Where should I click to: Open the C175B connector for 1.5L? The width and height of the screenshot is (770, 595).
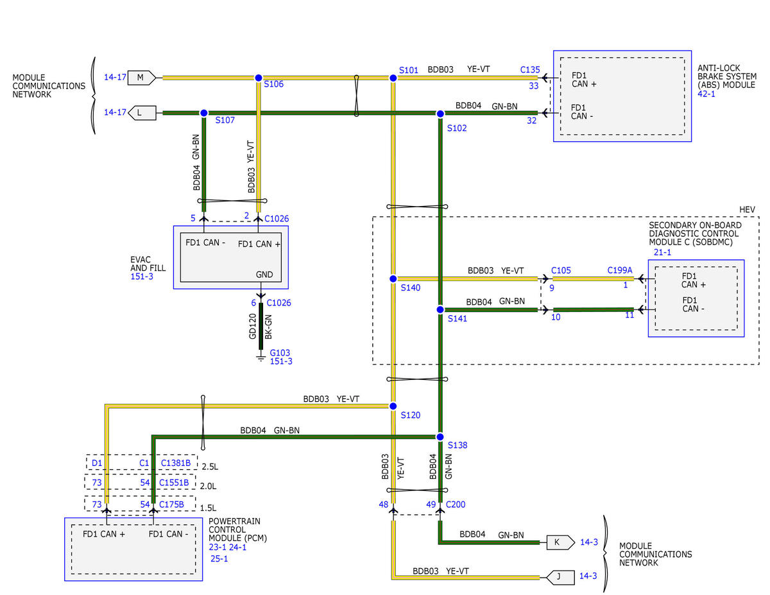pos(172,504)
